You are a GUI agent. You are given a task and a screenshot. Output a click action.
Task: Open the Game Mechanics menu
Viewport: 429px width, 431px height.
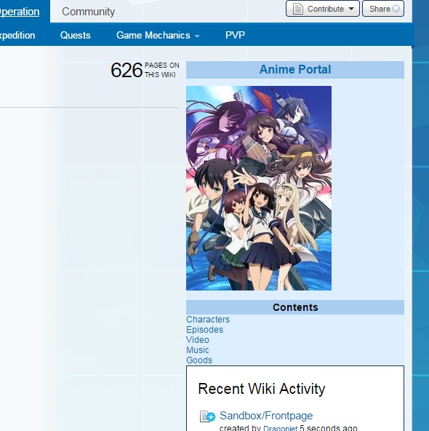[158, 35]
